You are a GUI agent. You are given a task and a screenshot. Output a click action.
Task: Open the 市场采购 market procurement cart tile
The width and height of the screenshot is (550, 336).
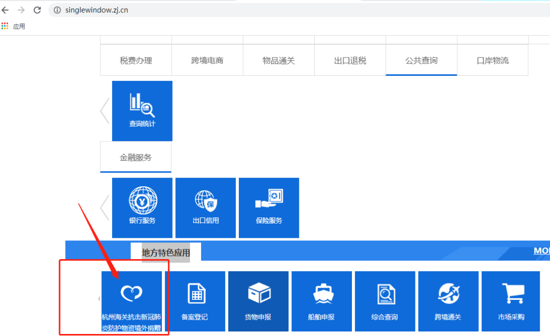point(511,302)
